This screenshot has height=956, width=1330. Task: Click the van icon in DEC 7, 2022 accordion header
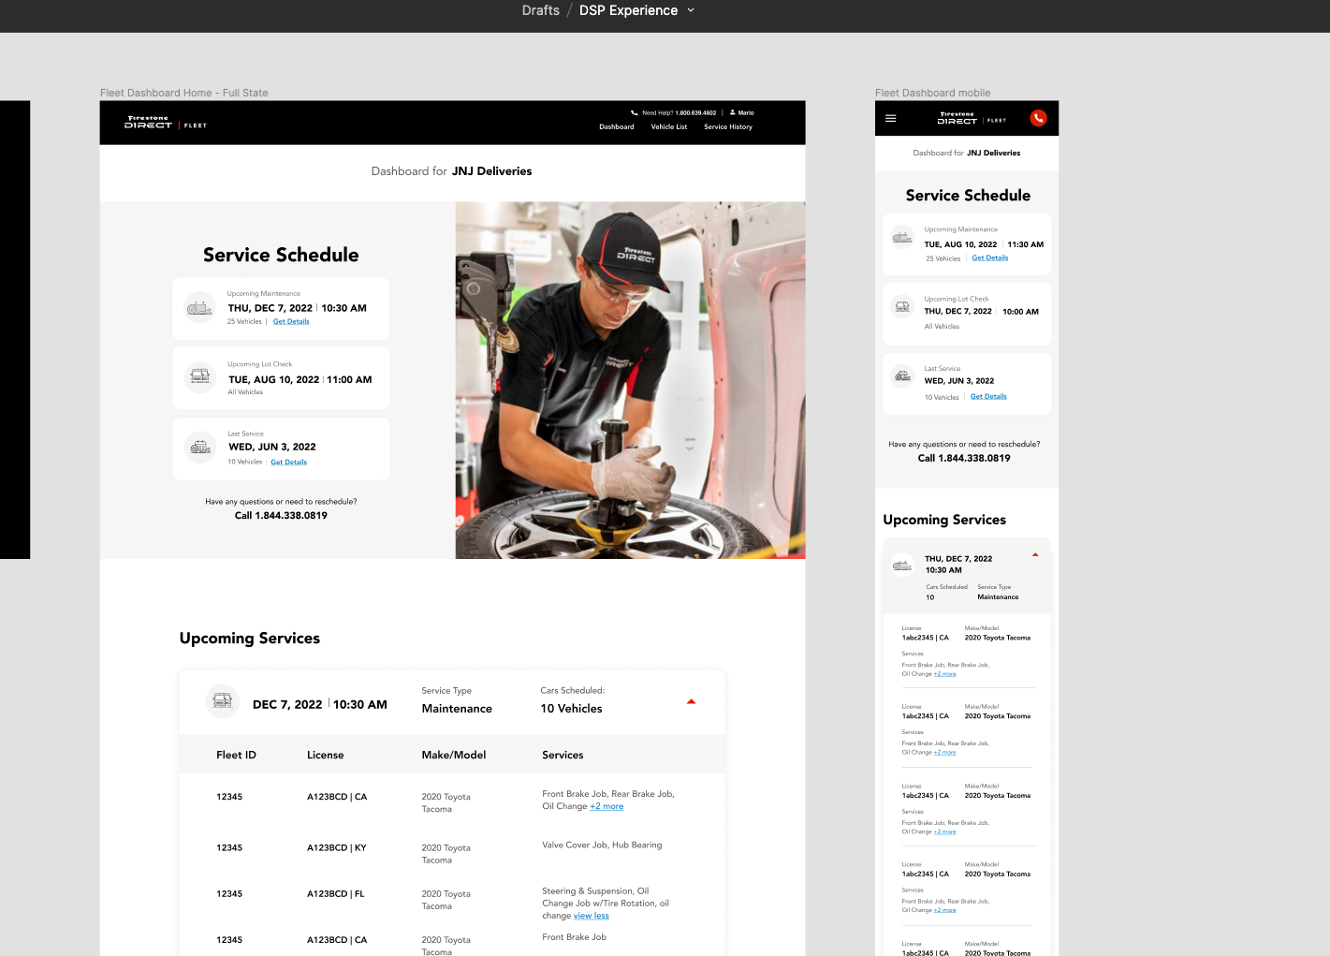[223, 701]
